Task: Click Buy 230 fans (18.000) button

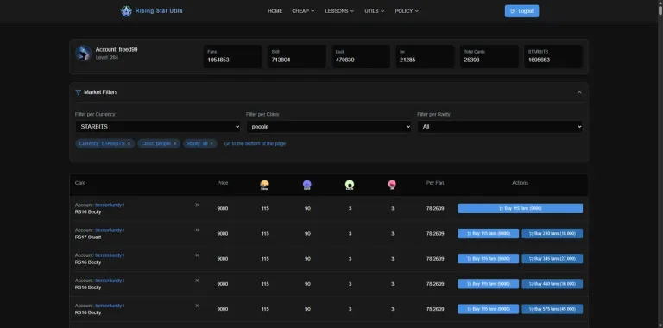Action: tap(552, 233)
